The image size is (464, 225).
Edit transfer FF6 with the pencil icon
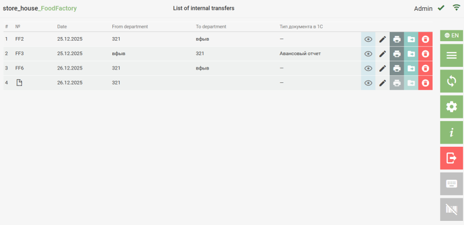click(383, 68)
